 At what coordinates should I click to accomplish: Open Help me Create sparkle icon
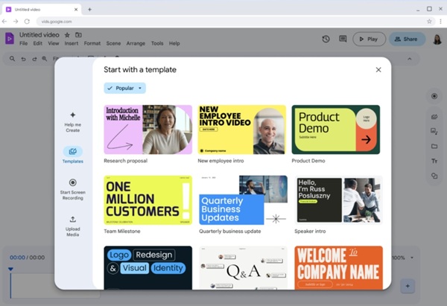point(73,115)
